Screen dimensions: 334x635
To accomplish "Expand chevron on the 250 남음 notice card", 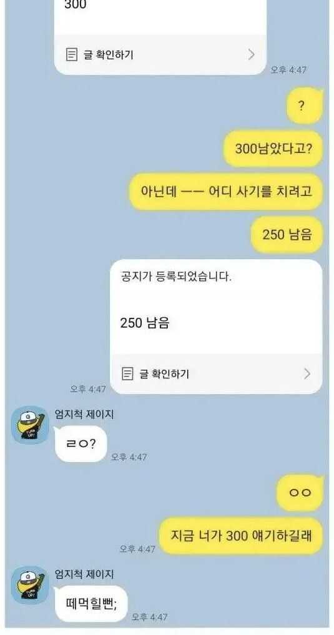I will (307, 373).
